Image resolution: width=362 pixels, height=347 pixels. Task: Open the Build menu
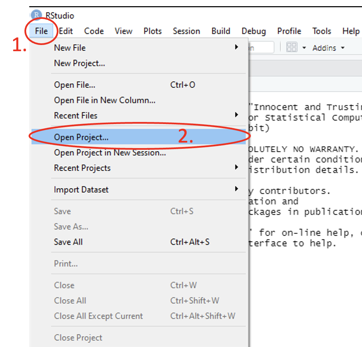click(x=221, y=31)
